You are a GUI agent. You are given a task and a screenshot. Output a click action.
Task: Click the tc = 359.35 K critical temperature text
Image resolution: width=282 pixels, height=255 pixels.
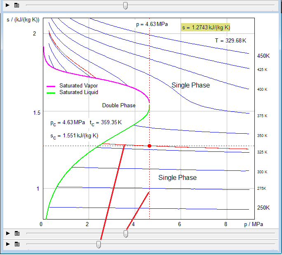pyautogui.click(x=106, y=123)
